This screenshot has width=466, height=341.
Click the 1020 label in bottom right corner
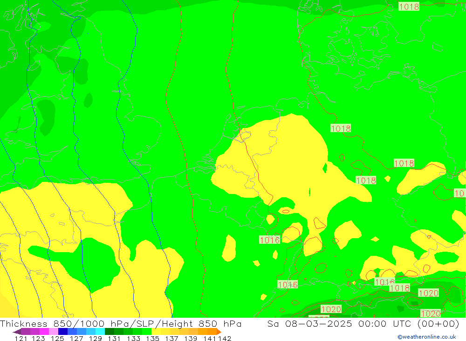pyautogui.click(x=431, y=314)
